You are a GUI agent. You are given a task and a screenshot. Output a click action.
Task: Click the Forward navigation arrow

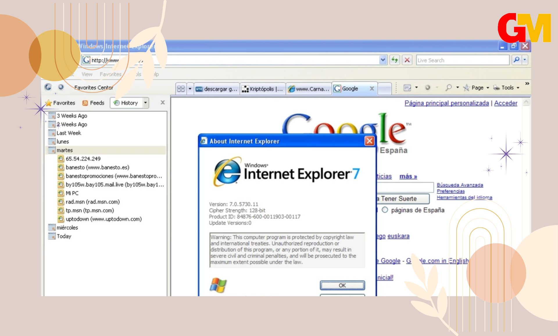(x=61, y=87)
